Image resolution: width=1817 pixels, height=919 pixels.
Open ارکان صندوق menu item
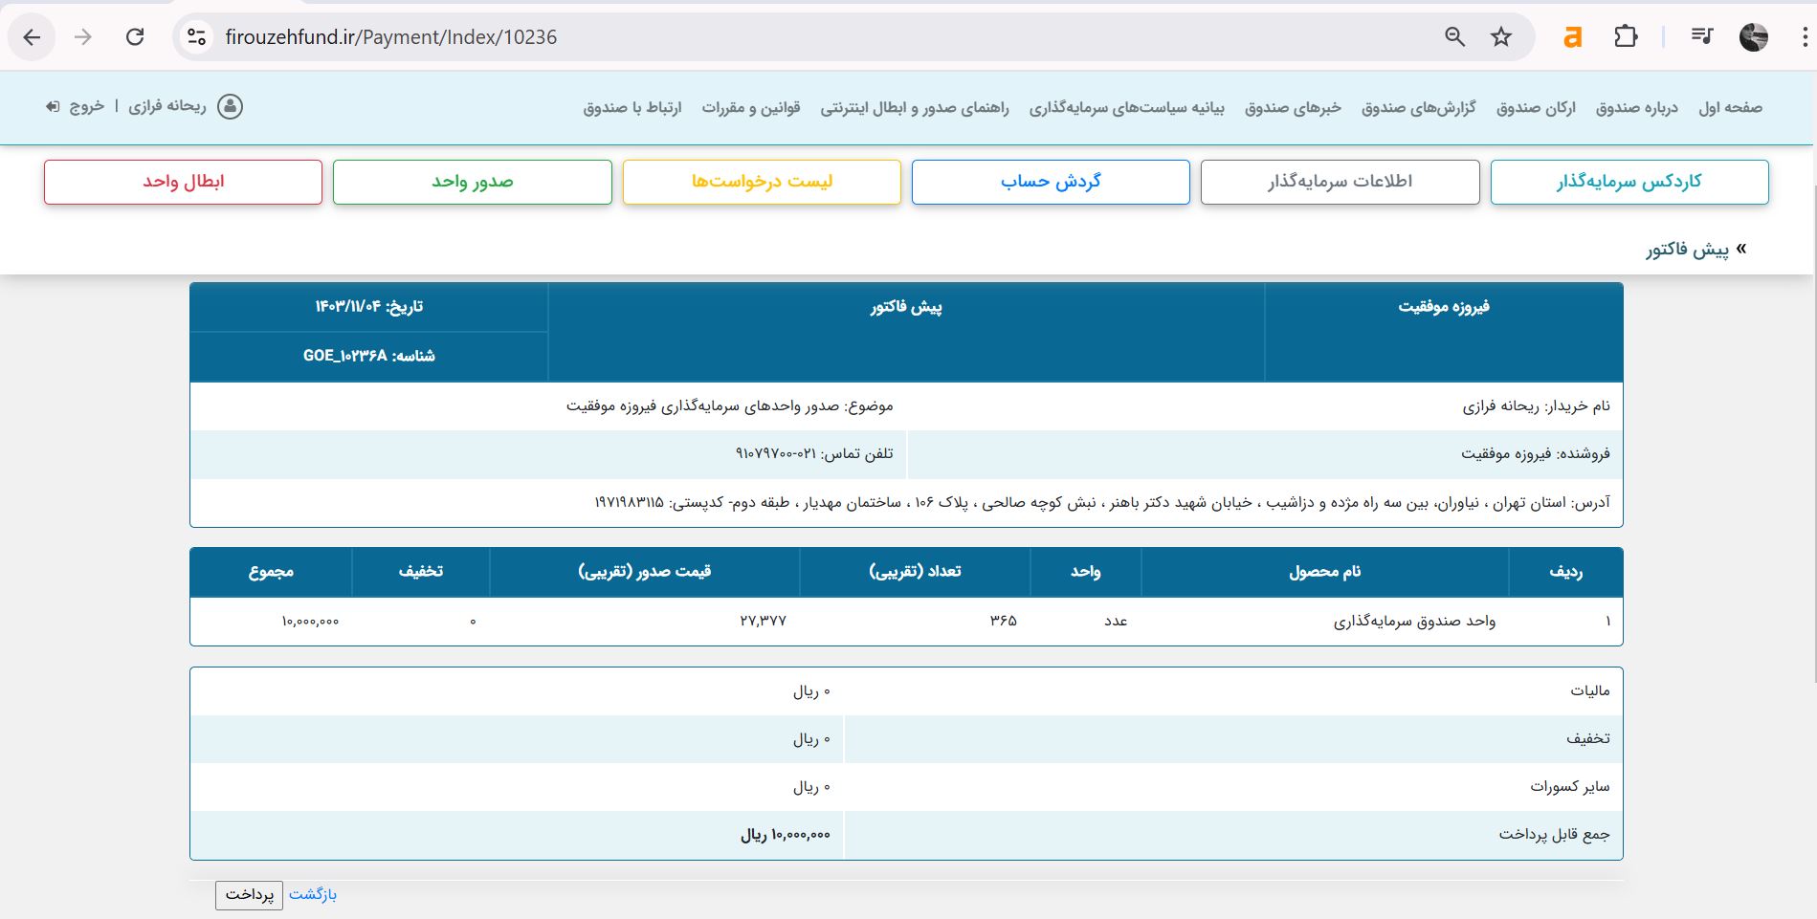click(1536, 107)
